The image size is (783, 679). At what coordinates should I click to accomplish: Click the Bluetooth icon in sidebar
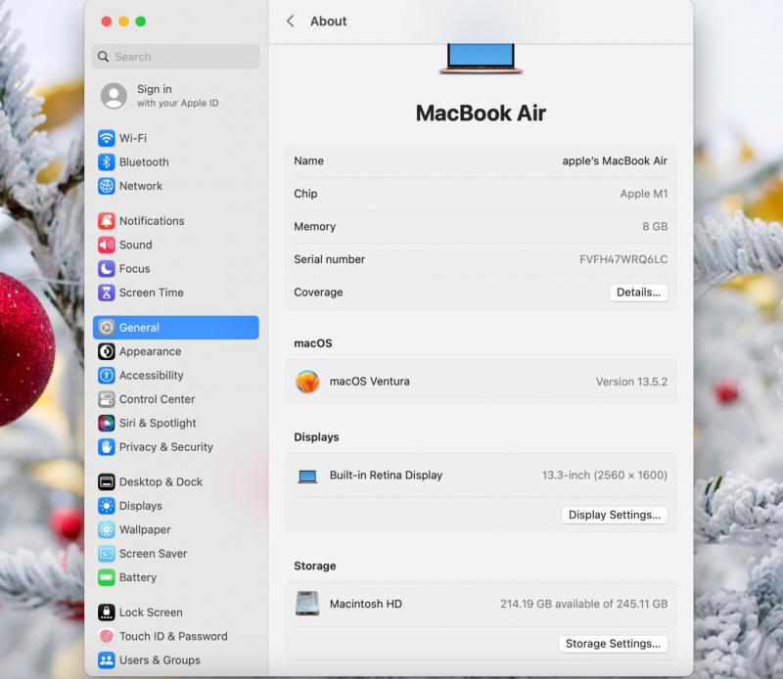click(x=107, y=161)
